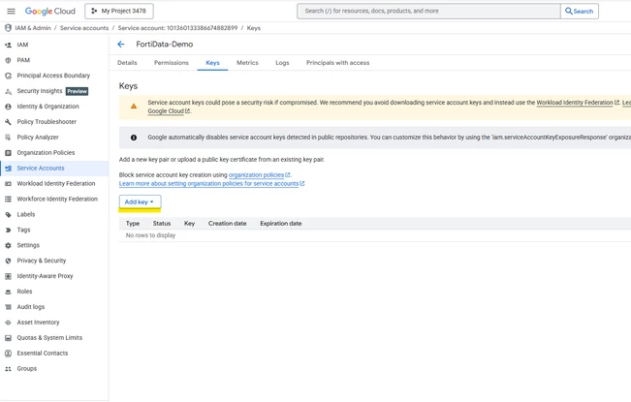Click the IAM & Admin breadcrumb
This screenshot has width=631, height=402.
33,28
